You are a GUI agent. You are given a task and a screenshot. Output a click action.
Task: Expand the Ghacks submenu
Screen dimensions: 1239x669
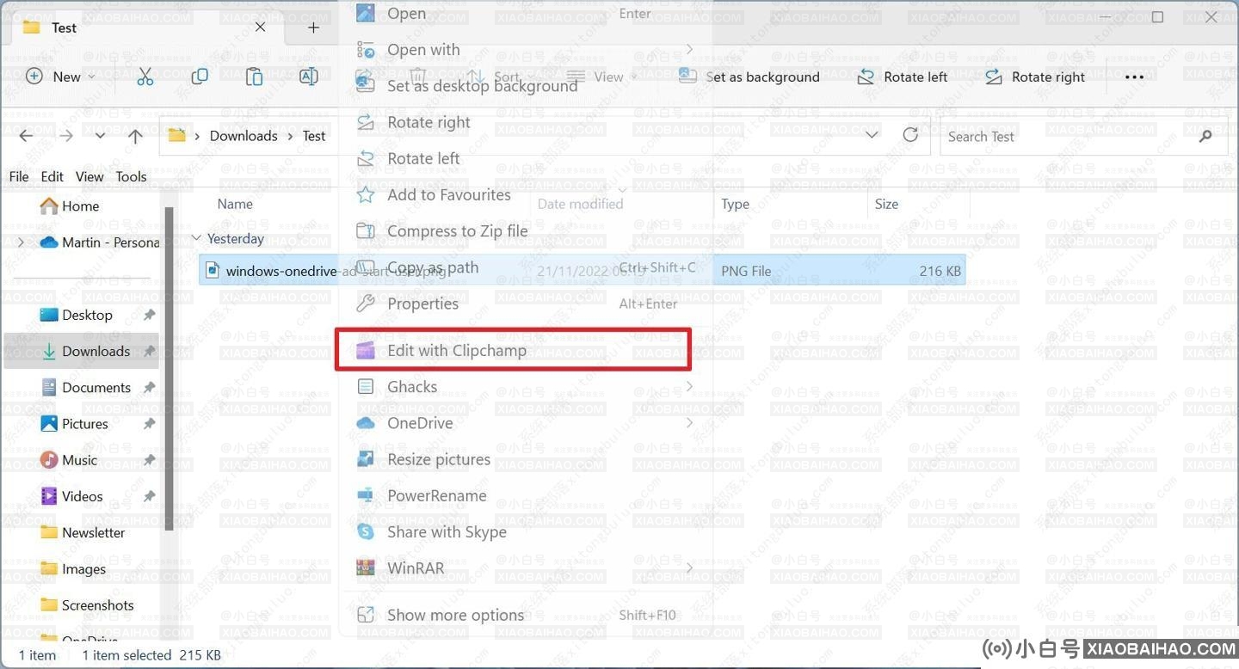pos(526,387)
